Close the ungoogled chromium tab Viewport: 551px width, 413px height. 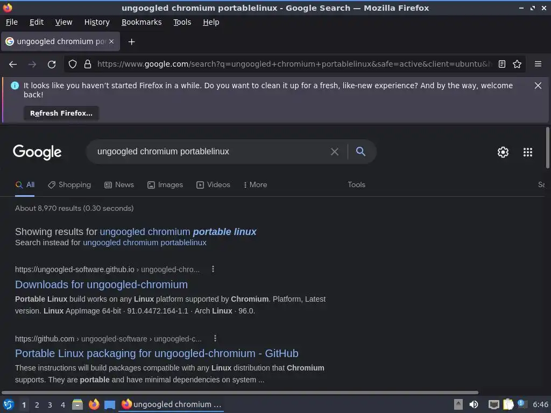tap(111, 41)
